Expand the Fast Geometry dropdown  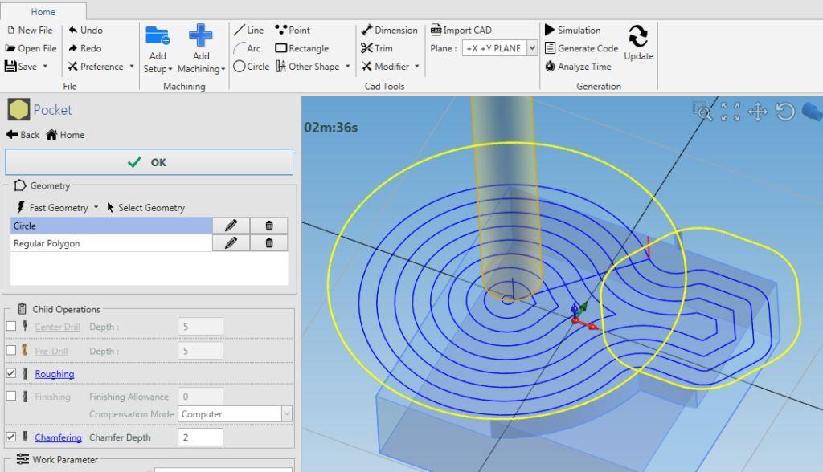96,208
